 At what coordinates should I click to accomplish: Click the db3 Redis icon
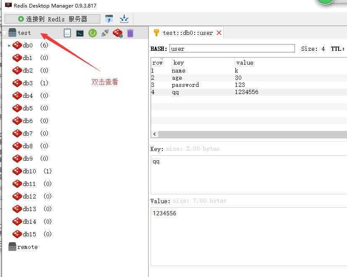[x=17, y=83]
